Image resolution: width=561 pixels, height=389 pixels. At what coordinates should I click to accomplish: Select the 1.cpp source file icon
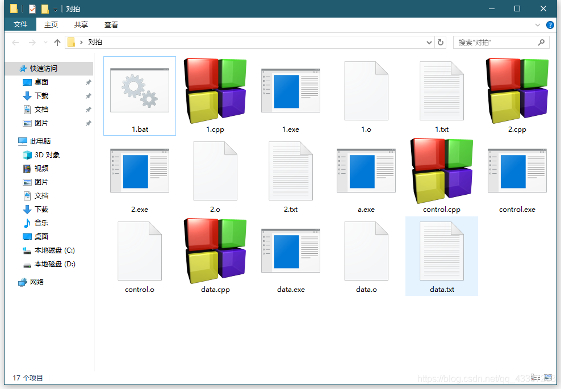point(215,90)
